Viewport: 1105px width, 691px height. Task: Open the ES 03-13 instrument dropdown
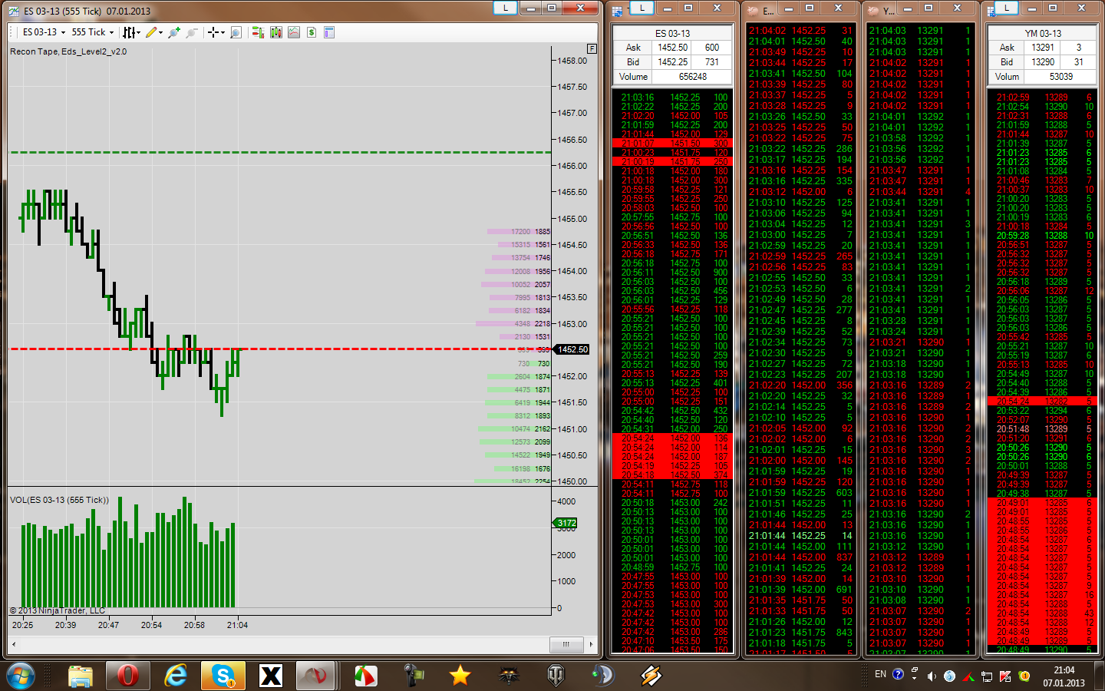[x=43, y=32]
